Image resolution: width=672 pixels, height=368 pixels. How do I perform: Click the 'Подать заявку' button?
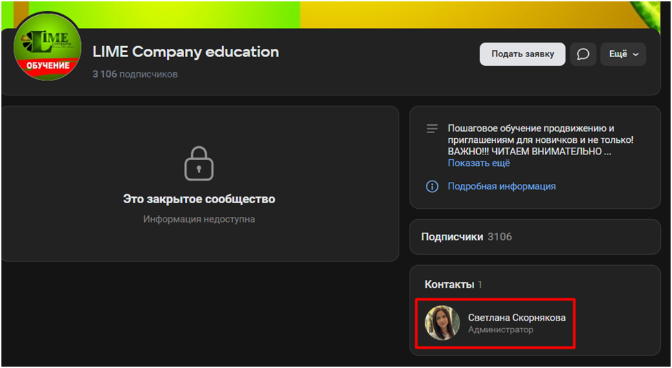click(x=522, y=54)
